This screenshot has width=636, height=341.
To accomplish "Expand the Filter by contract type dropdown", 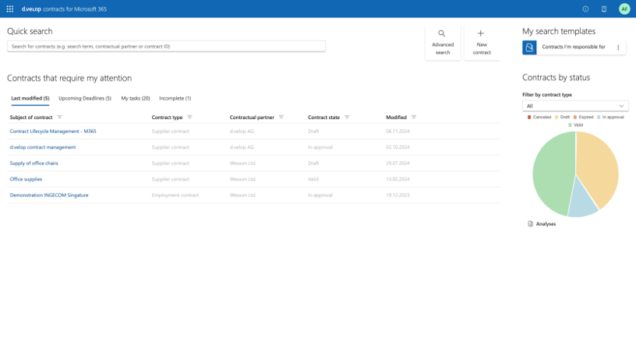I will coord(575,106).
